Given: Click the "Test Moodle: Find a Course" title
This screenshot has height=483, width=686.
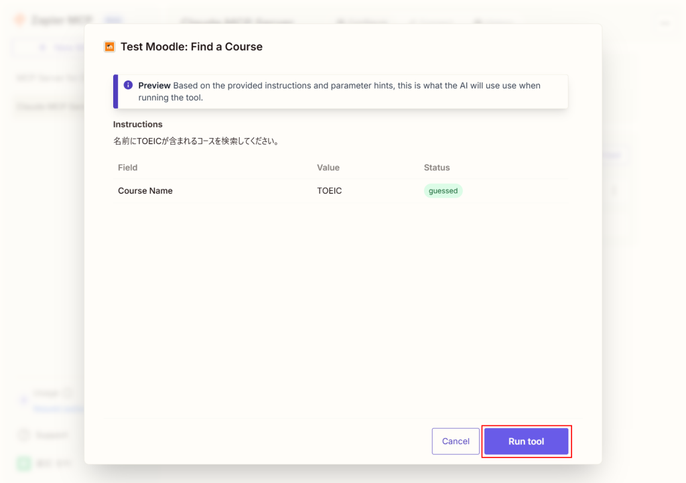Looking at the screenshot, I should (x=192, y=47).
